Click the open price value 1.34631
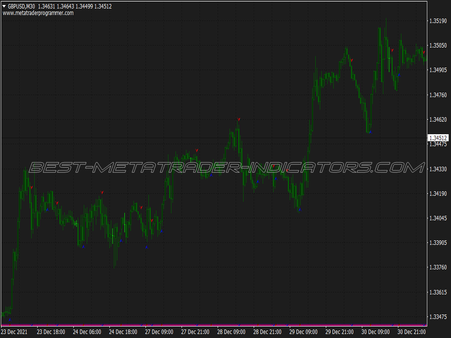Screen dimensions: 451x338 [x=46, y=7]
